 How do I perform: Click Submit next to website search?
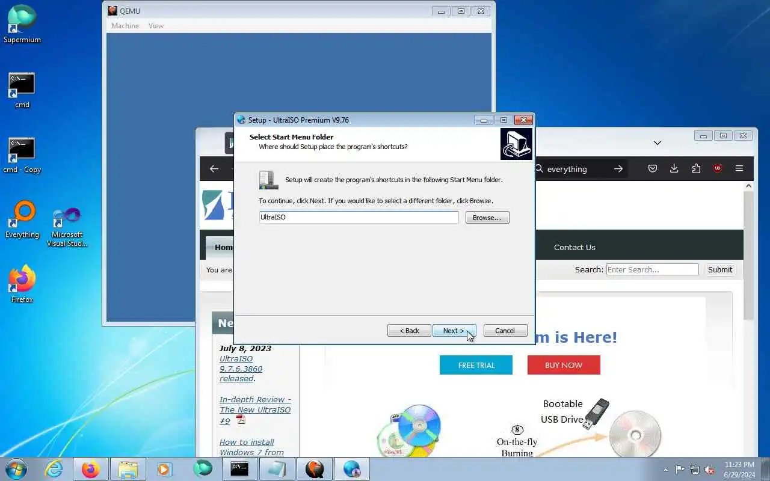[720, 269]
